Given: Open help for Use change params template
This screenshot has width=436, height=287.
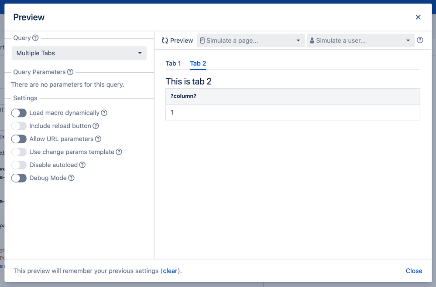Looking at the screenshot, I should [x=119, y=152].
